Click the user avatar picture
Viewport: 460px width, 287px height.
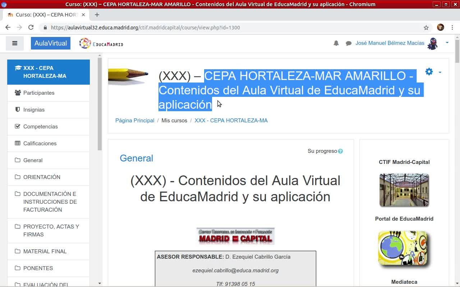(433, 43)
